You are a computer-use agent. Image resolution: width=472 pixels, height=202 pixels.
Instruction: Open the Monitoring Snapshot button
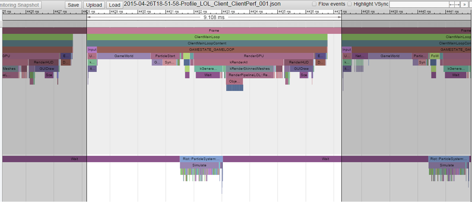20,5
